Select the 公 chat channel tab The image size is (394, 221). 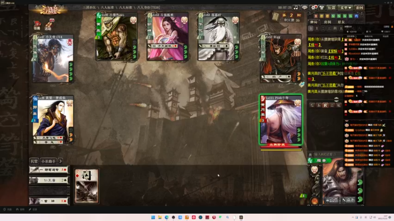tap(332, 105)
